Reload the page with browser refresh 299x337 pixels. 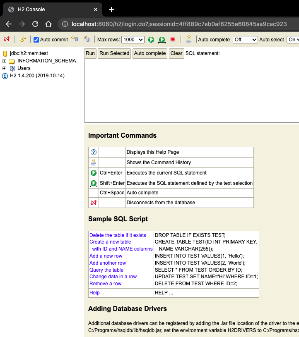pyautogui.click(x=35, y=24)
